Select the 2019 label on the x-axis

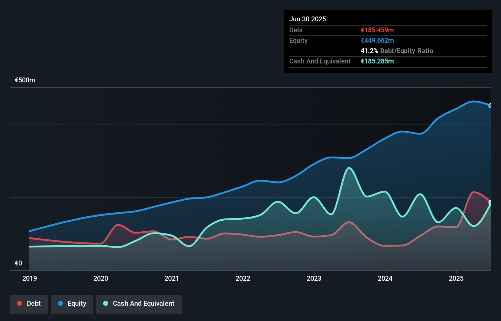tap(29, 278)
